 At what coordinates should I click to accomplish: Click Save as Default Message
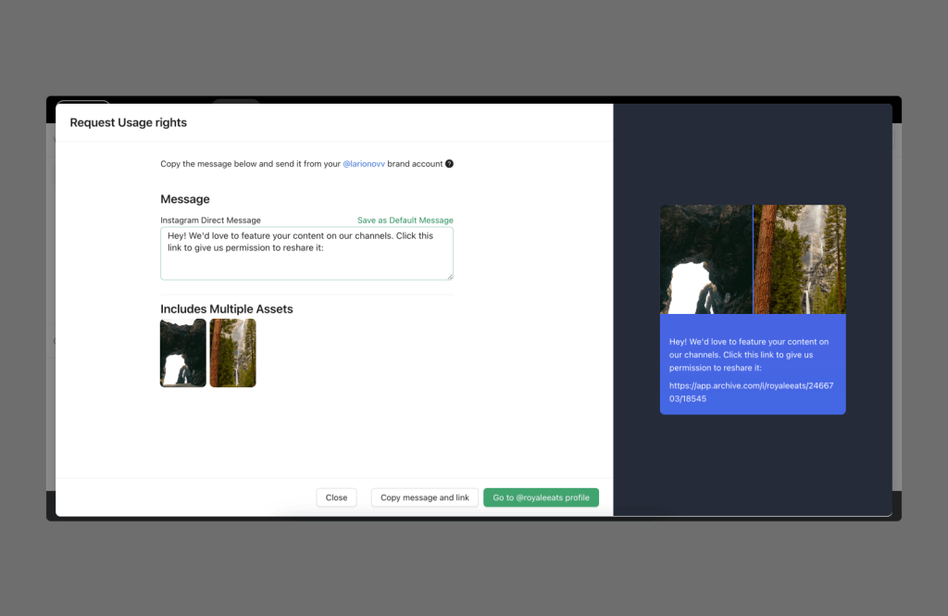coord(405,220)
